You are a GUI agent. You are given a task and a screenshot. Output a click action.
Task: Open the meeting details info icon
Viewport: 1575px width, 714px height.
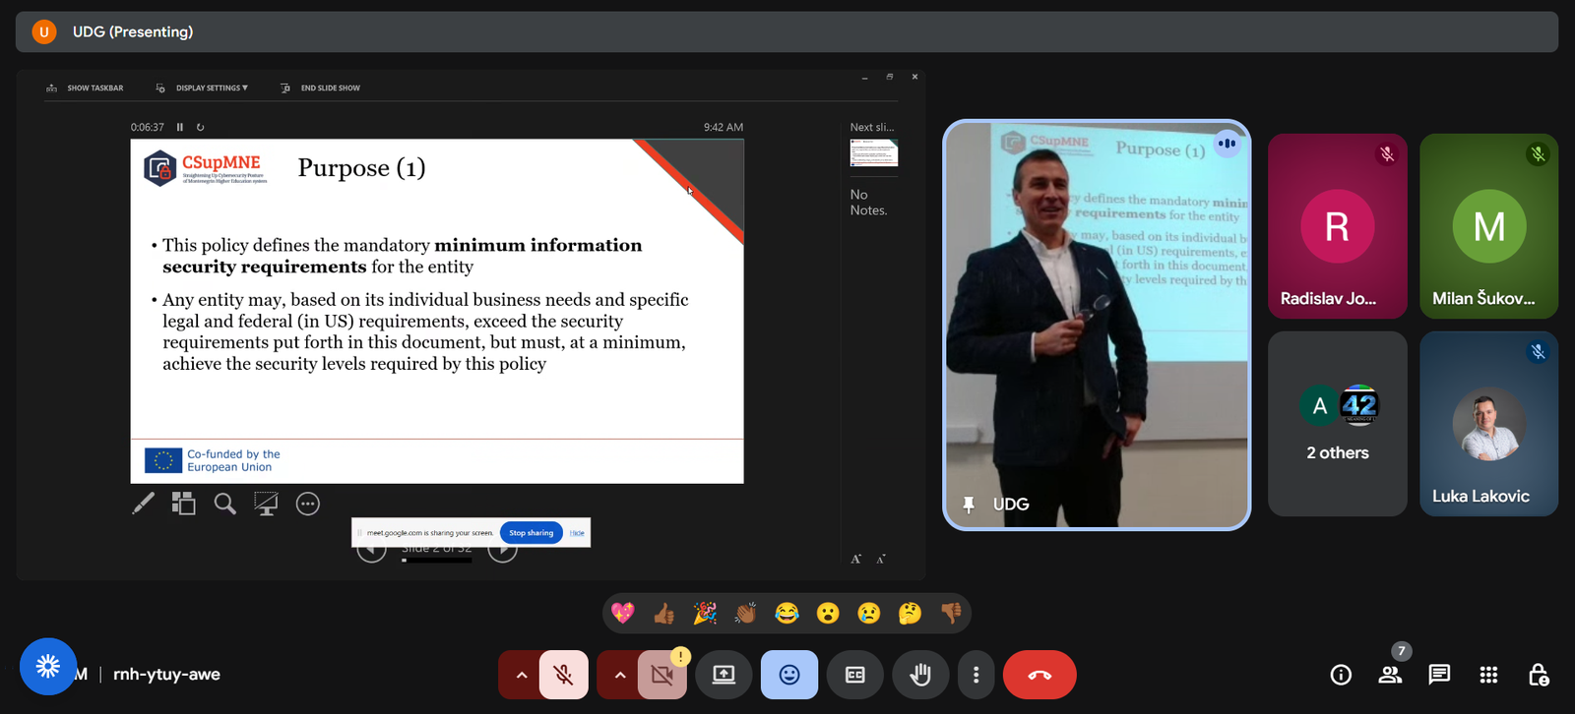[x=1340, y=675]
